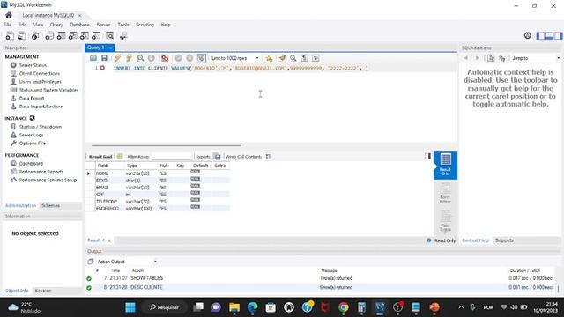Image resolution: width=564 pixels, height=317 pixels.
Task: Open Users and Privileges
Action: (41, 82)
